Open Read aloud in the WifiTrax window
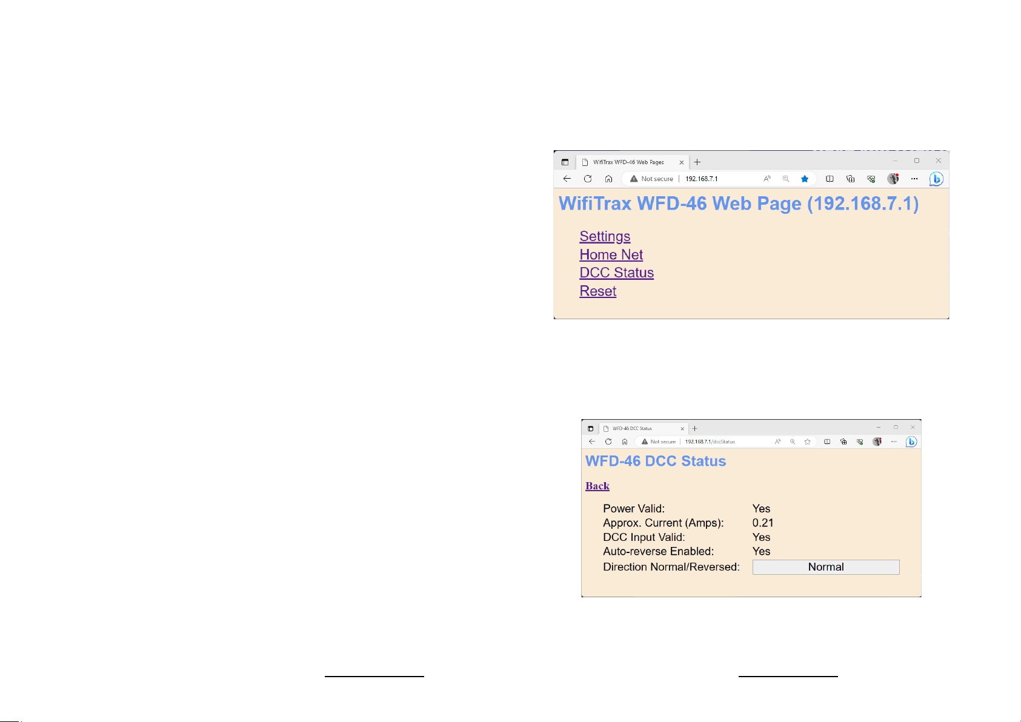This screenshot has width=1021, height=722. [767, 179]
